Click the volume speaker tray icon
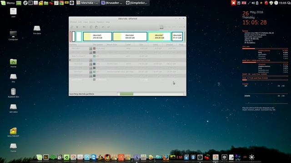This screenshot has width=291, height=163. 253,3
